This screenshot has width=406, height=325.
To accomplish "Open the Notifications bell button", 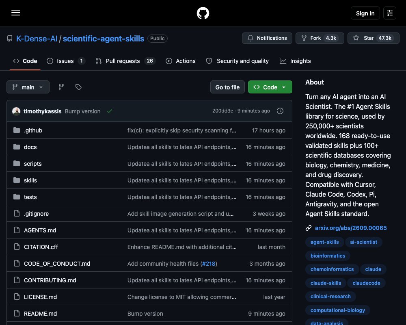I will point(267,38).
